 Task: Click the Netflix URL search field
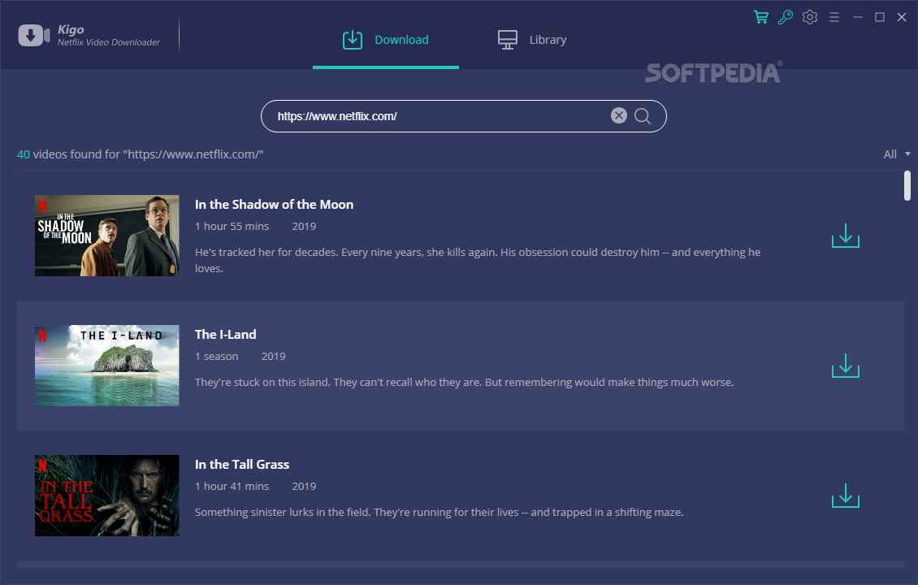click(439, 116)
